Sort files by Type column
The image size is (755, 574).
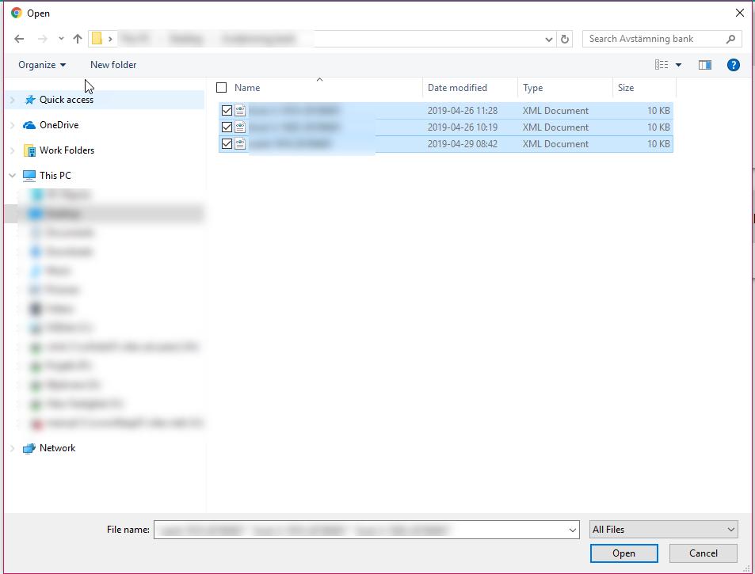(x=532, y=88)
